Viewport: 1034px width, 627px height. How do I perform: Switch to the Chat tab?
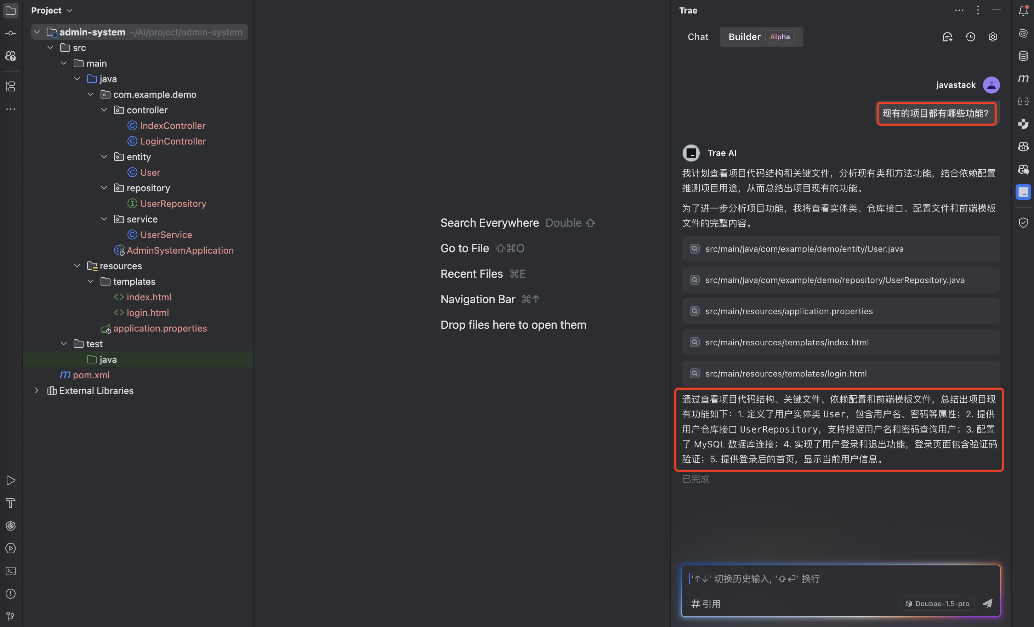tap(698, 37)
